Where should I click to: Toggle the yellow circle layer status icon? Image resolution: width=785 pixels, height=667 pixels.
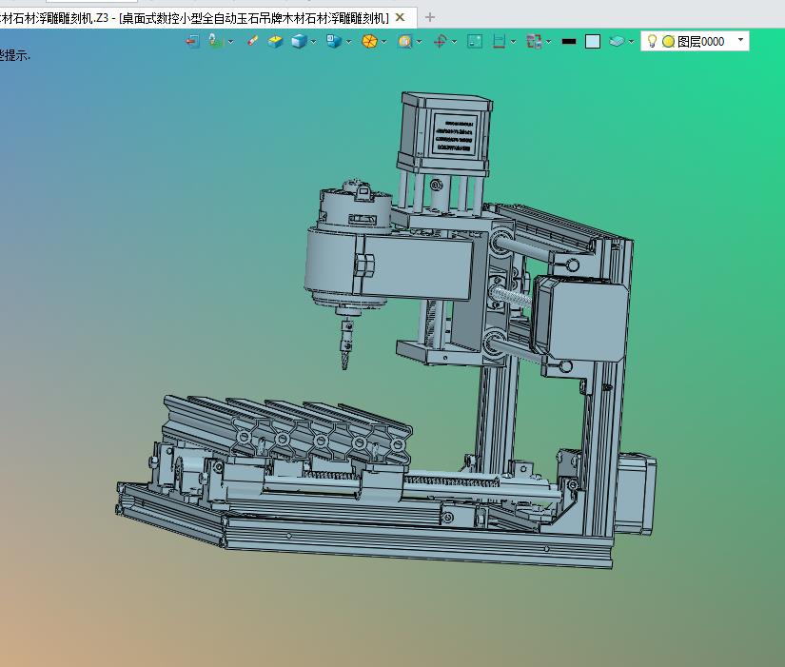[668, 41]
